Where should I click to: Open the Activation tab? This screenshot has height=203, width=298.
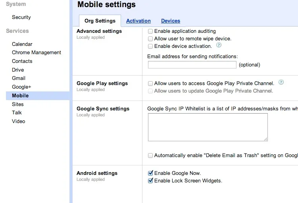click(138, 21)
